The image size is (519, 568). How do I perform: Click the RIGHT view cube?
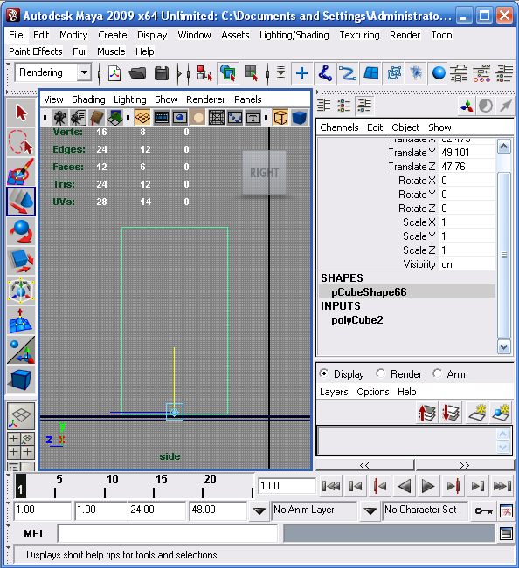pyautogui.click(x=265, y=173)
